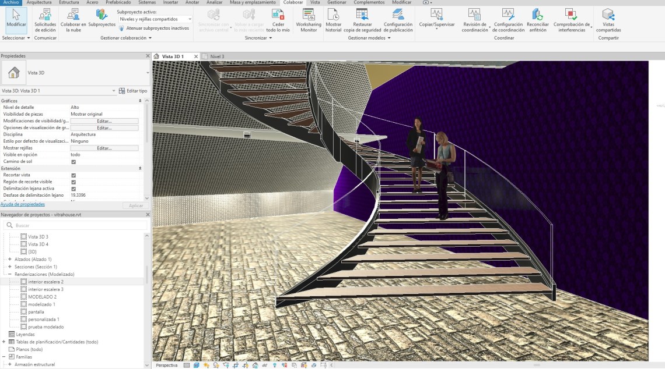
Task: Uncheck Recortar vista checkbox
Action: 73,175
